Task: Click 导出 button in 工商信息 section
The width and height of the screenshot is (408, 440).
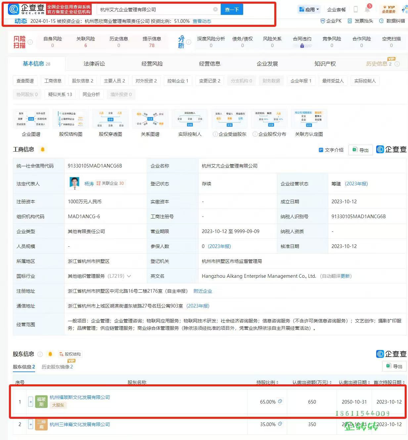Action: pos(361,150)
